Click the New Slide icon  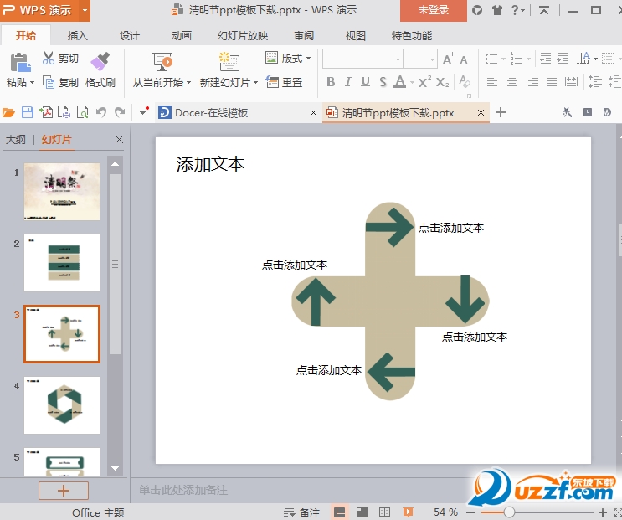[229, 61]
